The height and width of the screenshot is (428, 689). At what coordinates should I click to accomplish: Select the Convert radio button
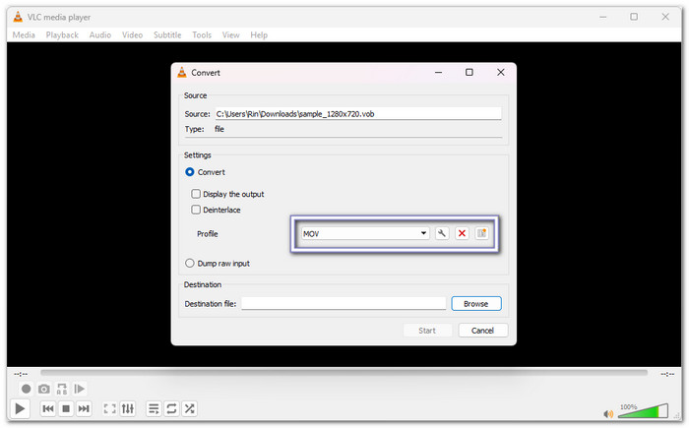pos(189,172)
